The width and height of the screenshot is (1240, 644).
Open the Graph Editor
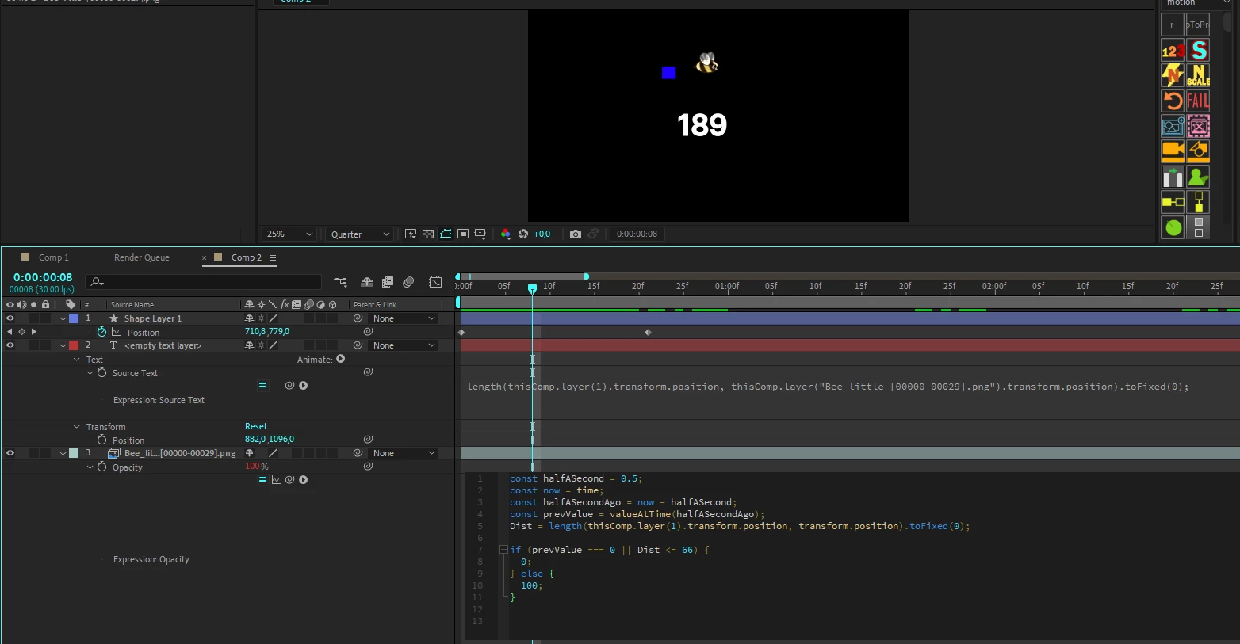[x=435, y=282]
